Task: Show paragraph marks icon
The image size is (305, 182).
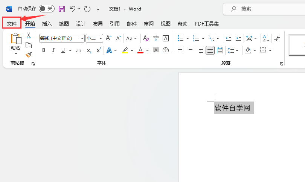Action: [277, 38]
